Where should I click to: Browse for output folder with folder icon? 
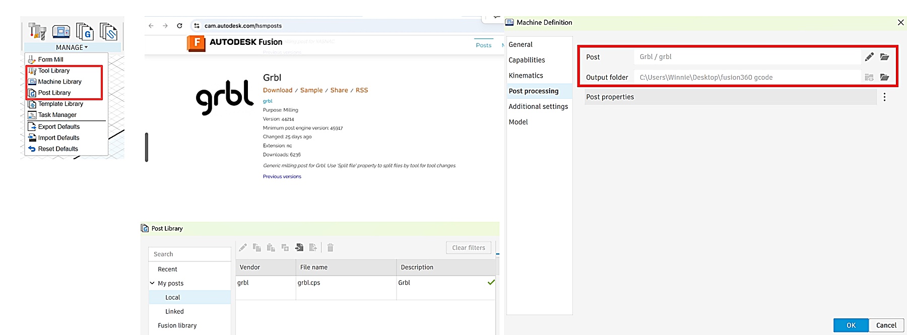coord(884,78)
